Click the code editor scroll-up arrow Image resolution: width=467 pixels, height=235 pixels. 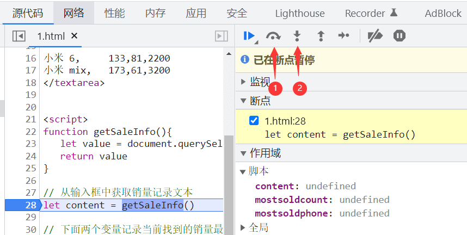click(x=229, y=54)
